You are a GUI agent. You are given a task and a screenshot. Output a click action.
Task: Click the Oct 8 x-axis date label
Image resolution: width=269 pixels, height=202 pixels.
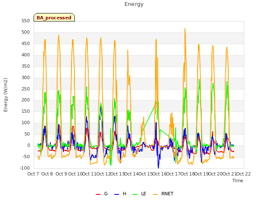[47, 174]
